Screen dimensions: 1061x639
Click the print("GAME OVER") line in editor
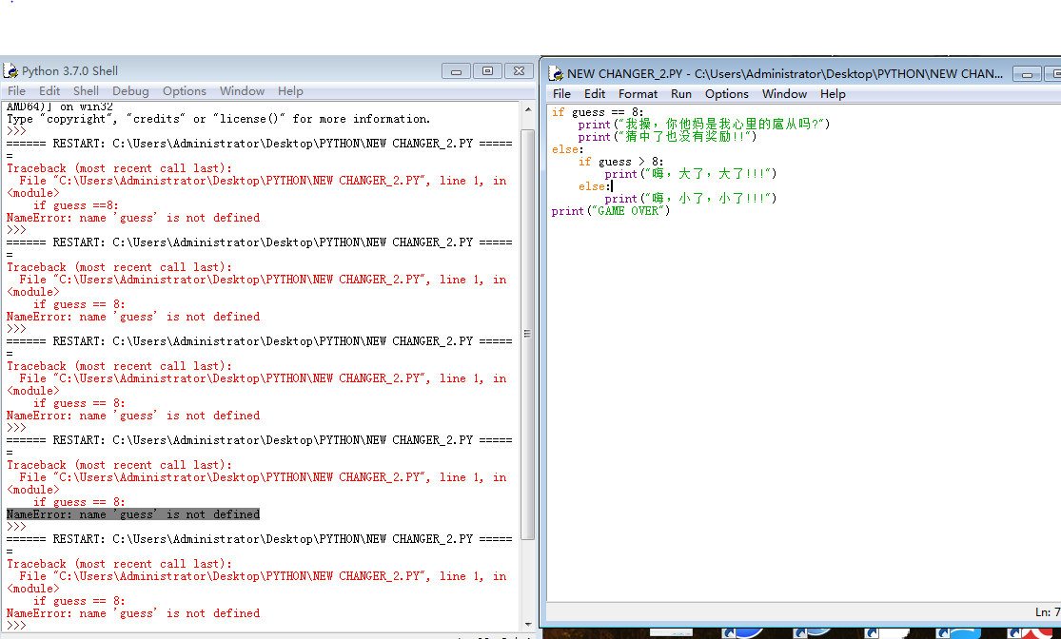coord(610,211)
